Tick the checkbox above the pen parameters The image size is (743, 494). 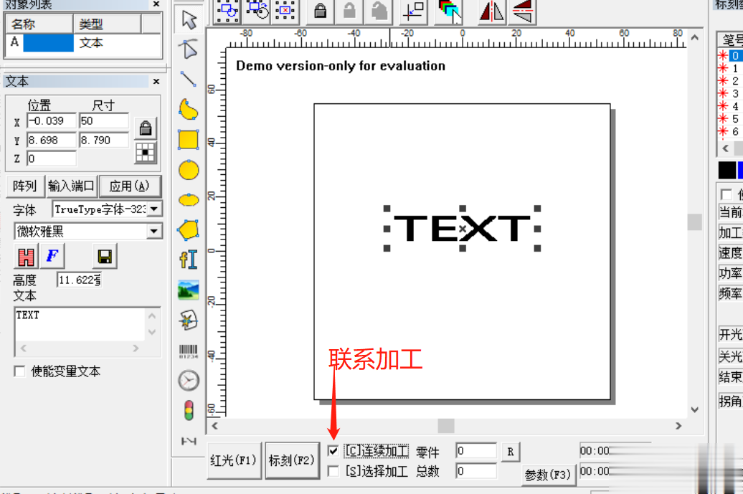726,194
